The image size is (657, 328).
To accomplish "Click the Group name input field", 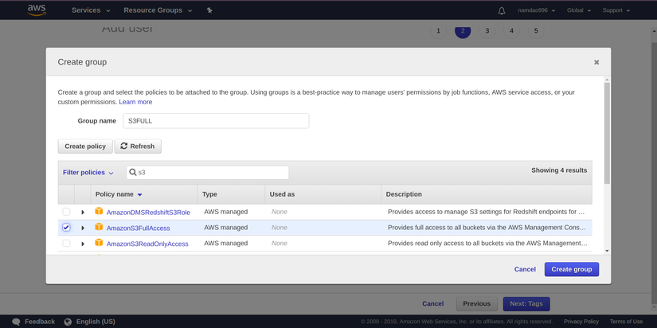I will click(215, 121).
